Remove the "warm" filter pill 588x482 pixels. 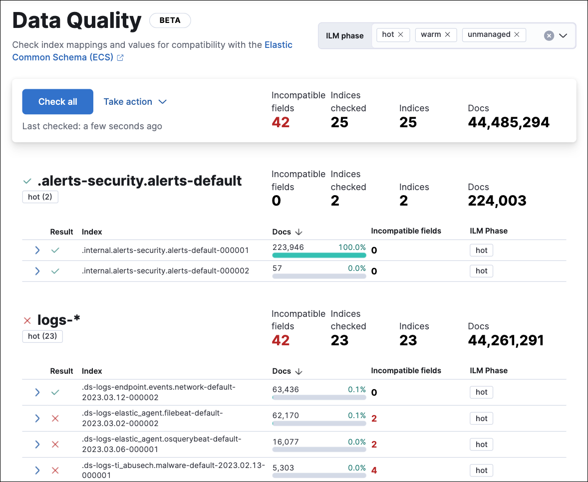click(x=448, y=35)
